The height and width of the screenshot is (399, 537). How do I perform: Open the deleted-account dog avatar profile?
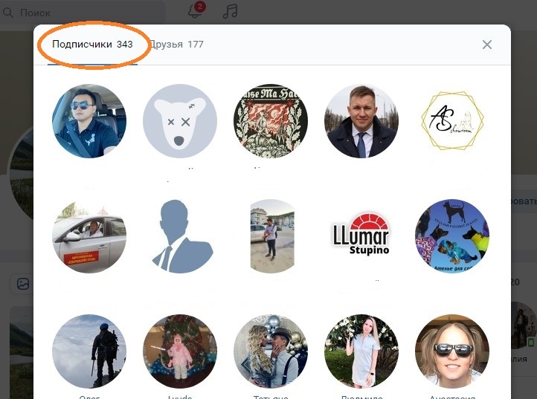[180, 121]
